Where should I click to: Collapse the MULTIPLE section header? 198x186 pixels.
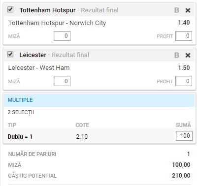coord(99,100)
